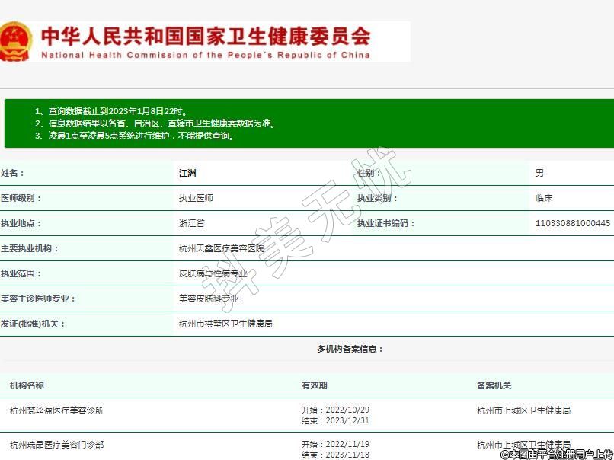Click 杭州天鑫医疗美容医院 main institution

click(222, 248)
